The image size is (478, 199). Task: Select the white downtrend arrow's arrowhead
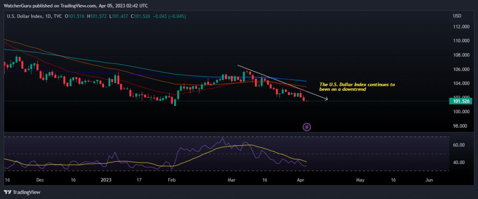click(x=326, y=99)
